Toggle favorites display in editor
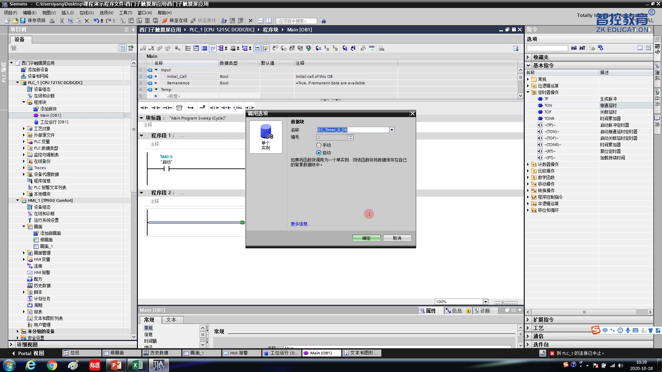 click(265, 48)
